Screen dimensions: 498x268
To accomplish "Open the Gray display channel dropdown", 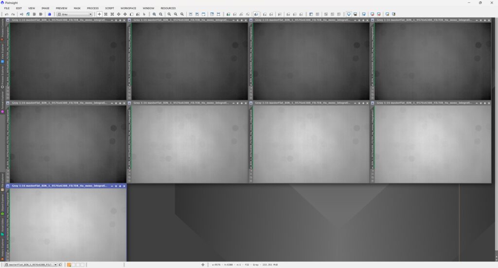I will pyautogui.click(x=74, y=14).
